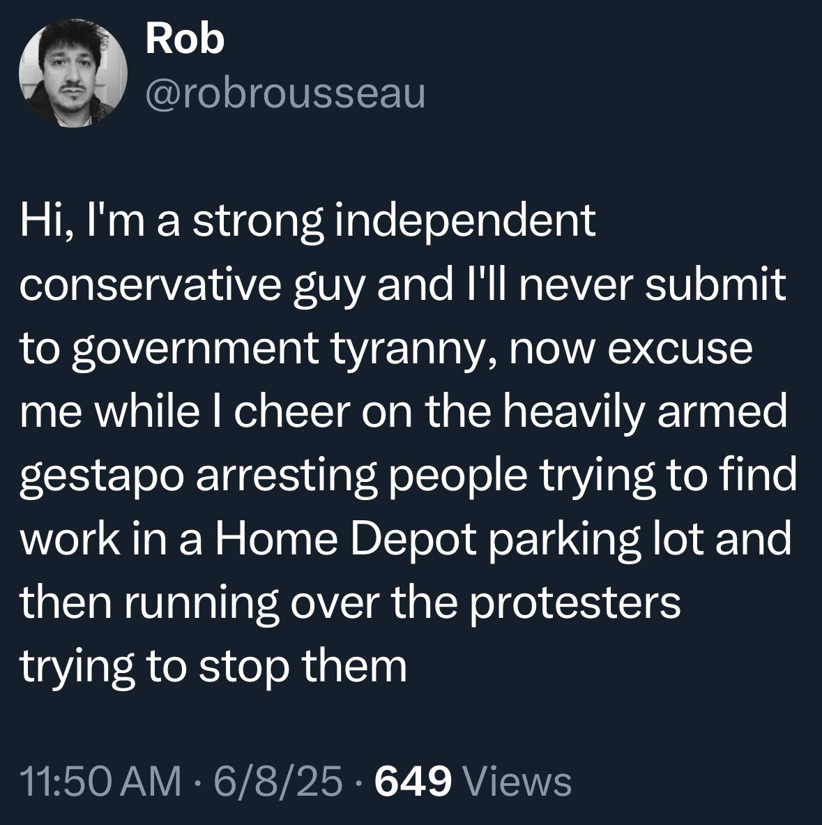Image resolution: width=822 pixels, height=825 pixels.
Task: Open the 649 Views count
Action: click(473, 781)
